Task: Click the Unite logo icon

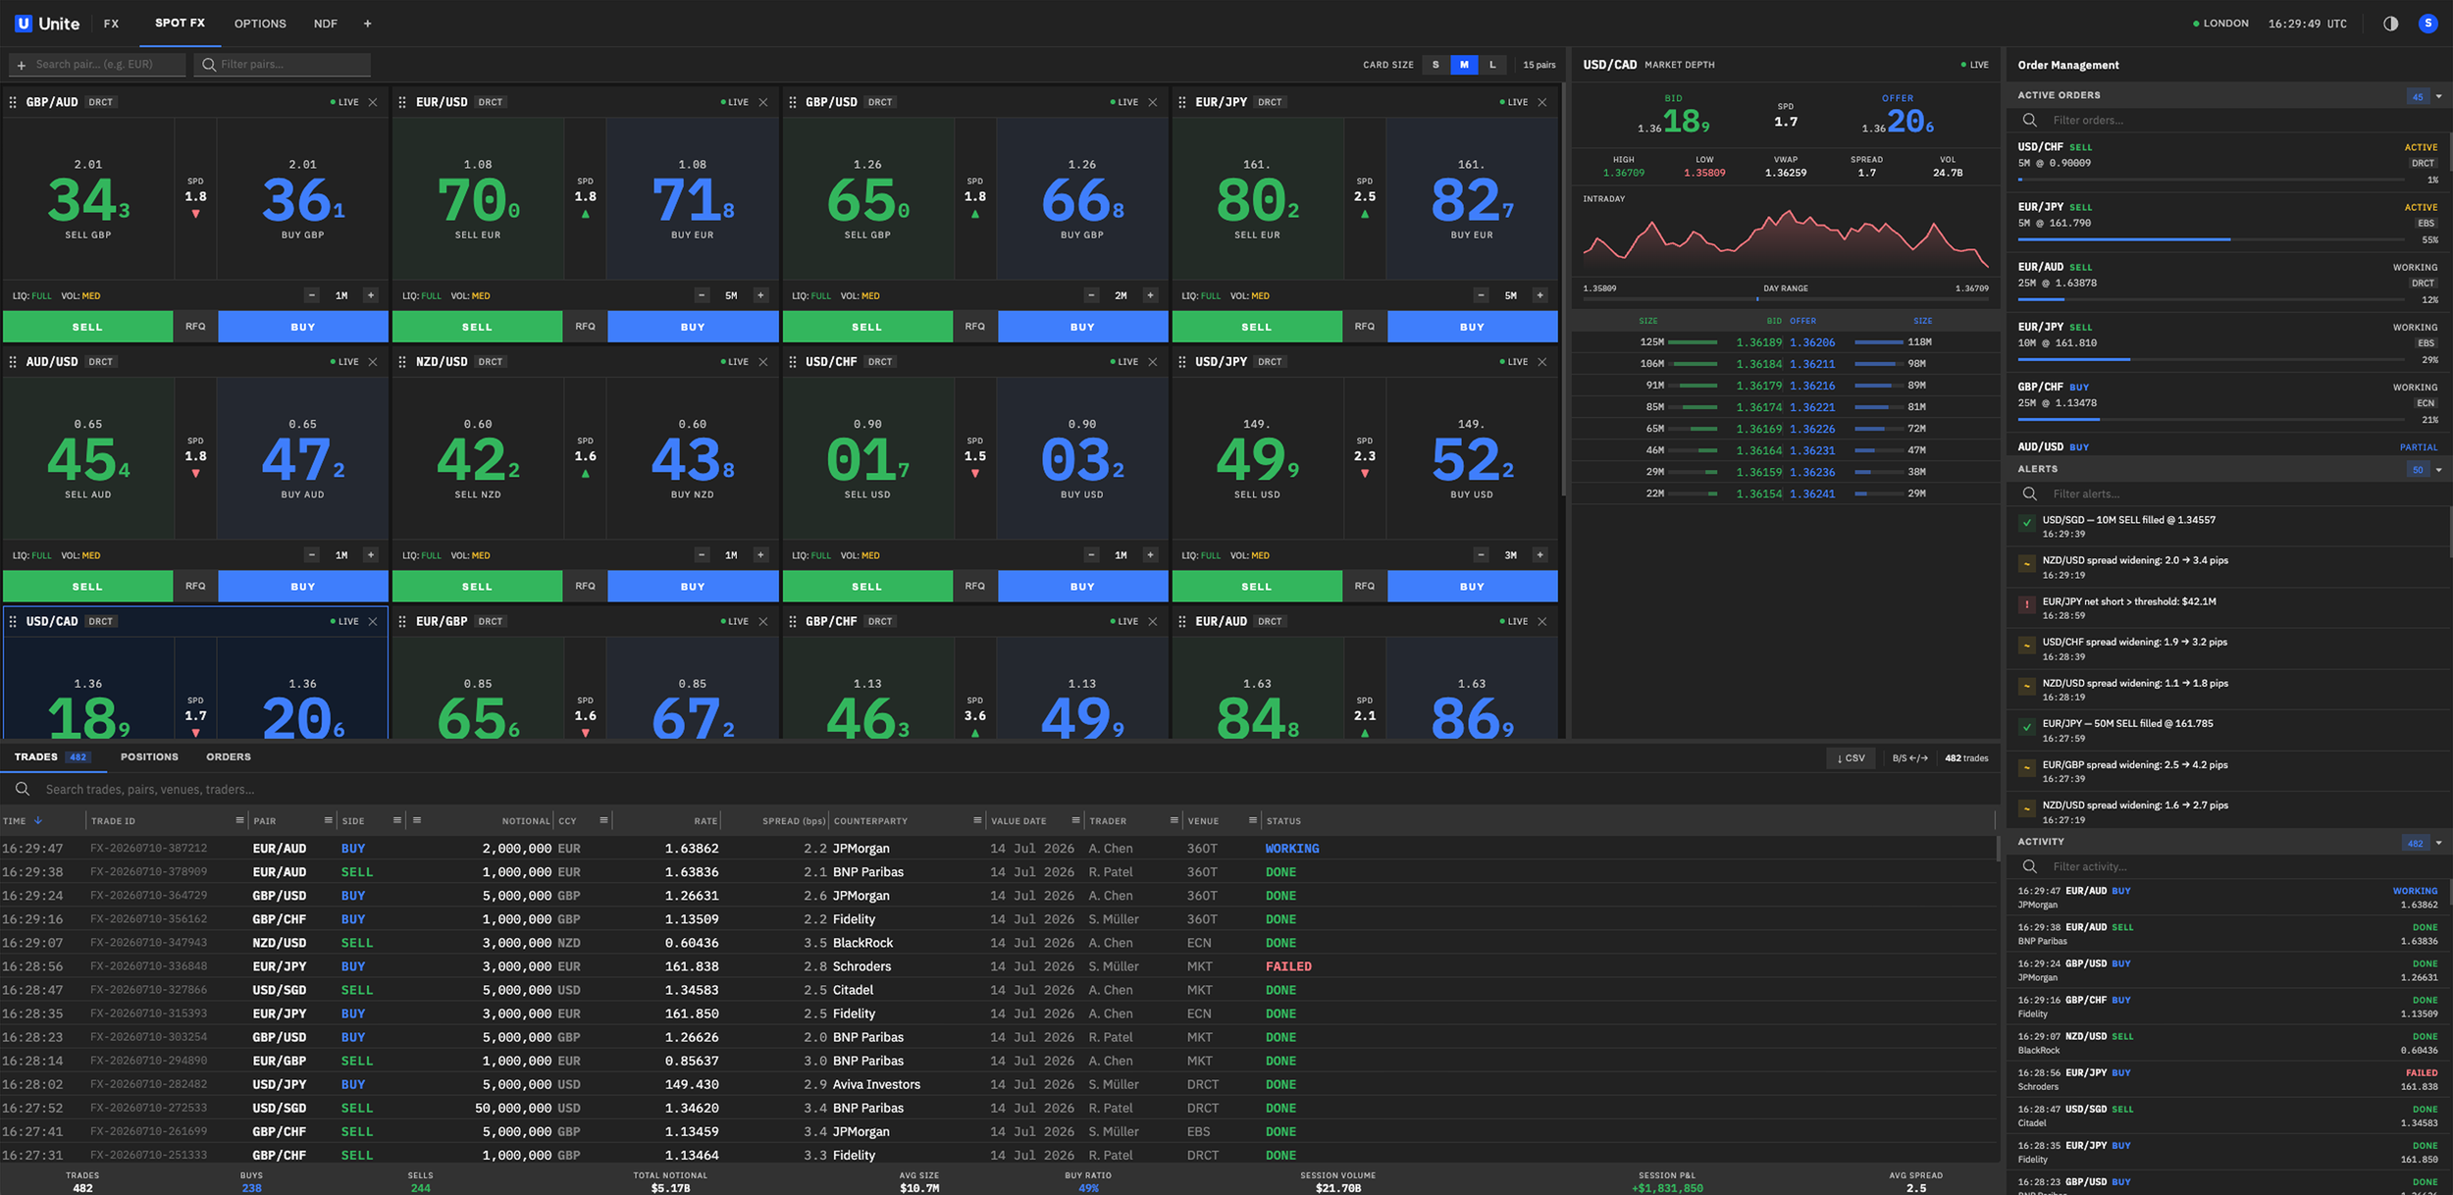Action: click(24, 24)
